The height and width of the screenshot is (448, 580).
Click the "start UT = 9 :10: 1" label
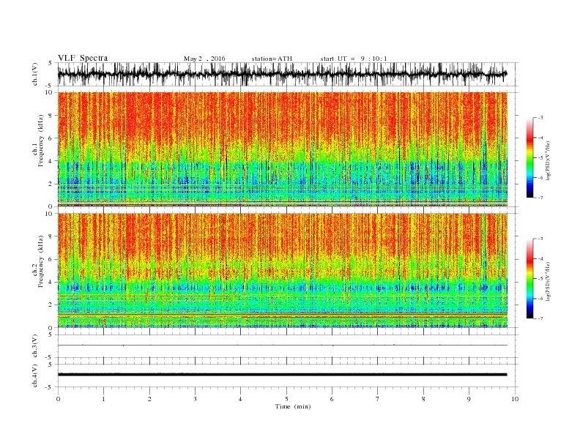[354, 59]
